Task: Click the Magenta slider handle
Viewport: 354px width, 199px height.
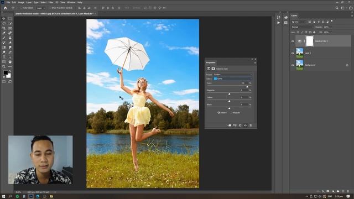Action: (x=229, y=94)
